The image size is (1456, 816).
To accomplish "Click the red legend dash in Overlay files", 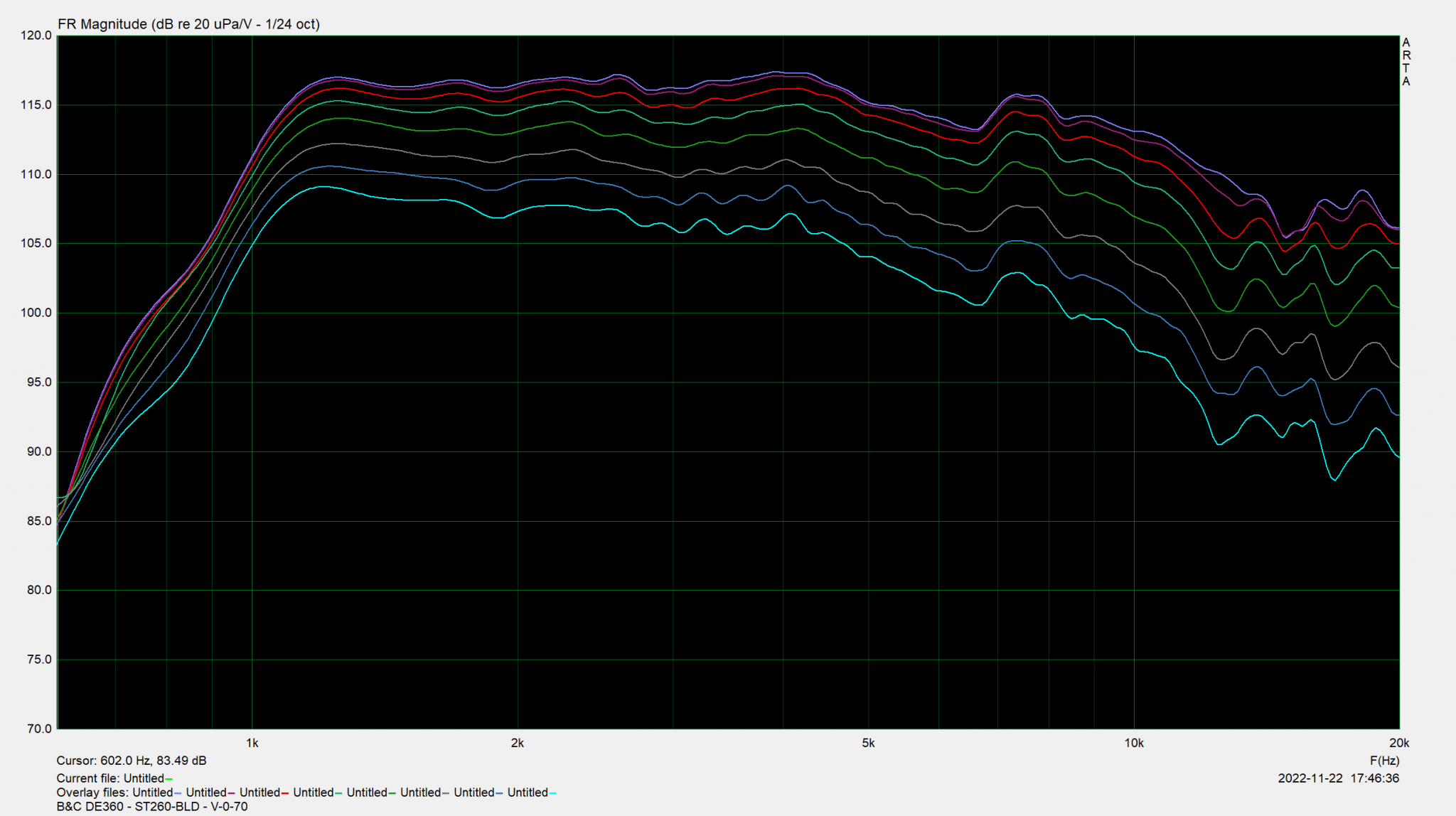I will (284, 793).
